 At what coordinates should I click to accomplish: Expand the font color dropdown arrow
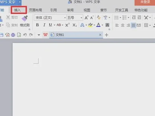pos(102,25)
